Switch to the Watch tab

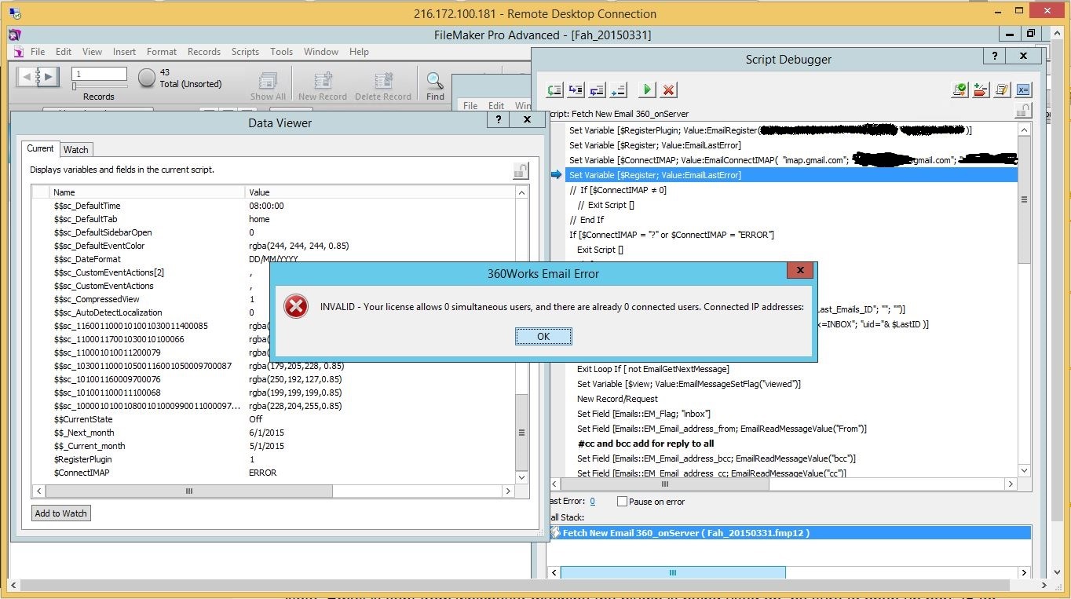tap(76, 149)
